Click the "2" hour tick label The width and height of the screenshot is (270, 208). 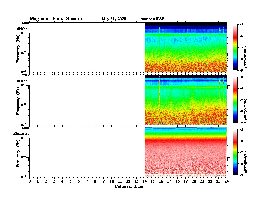[46, 181]
